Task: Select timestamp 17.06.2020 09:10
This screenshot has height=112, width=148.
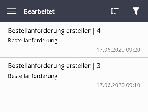Action: [x=118, y=85]
